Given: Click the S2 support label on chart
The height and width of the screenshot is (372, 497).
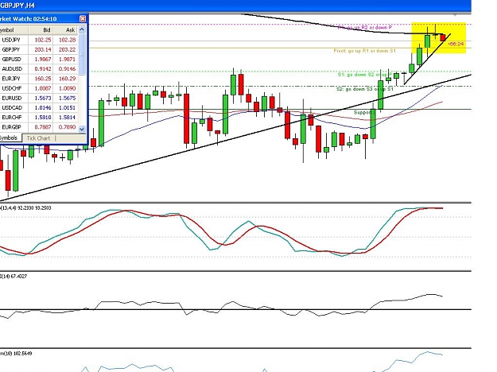Looking at the screenshot, I should (365, 89).
